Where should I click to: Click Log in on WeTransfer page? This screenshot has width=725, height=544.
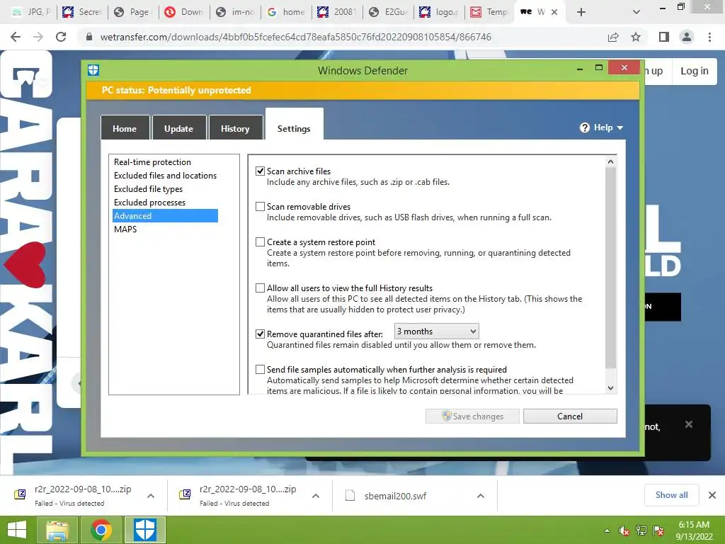point(694,71)
